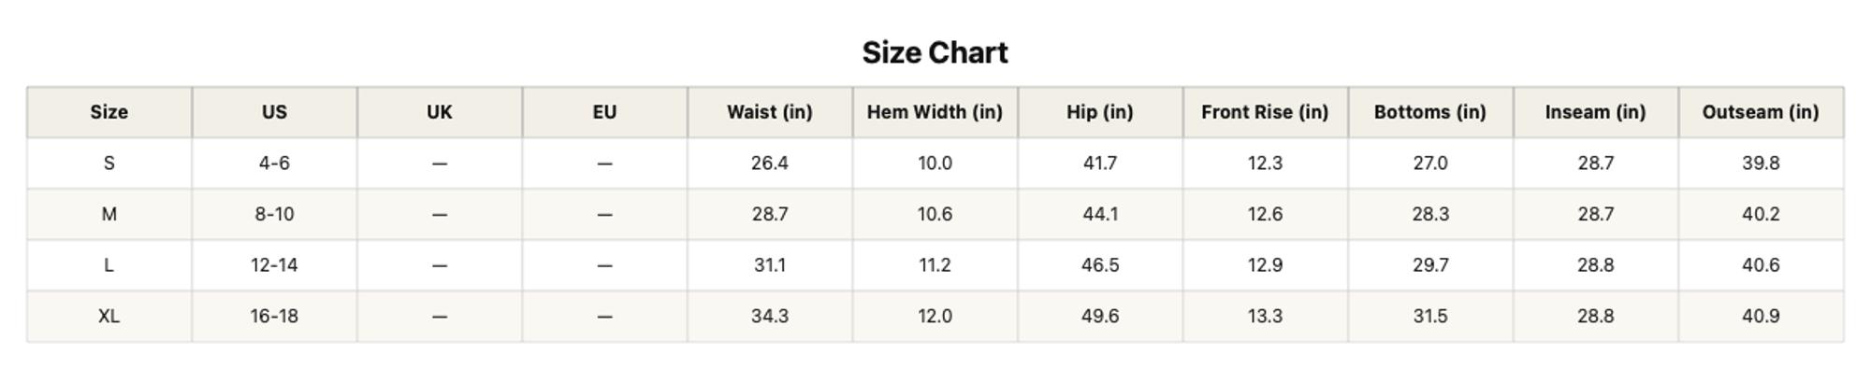
Task: Click the Size Chart title
Action: [935, 52]
